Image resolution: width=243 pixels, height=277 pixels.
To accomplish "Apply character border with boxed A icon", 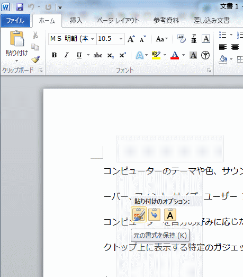I will [206, 39].
